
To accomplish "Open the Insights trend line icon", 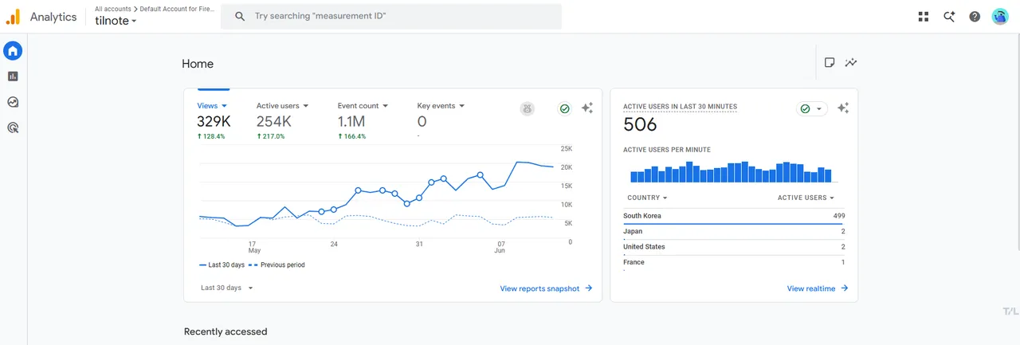I will [851, 63].
